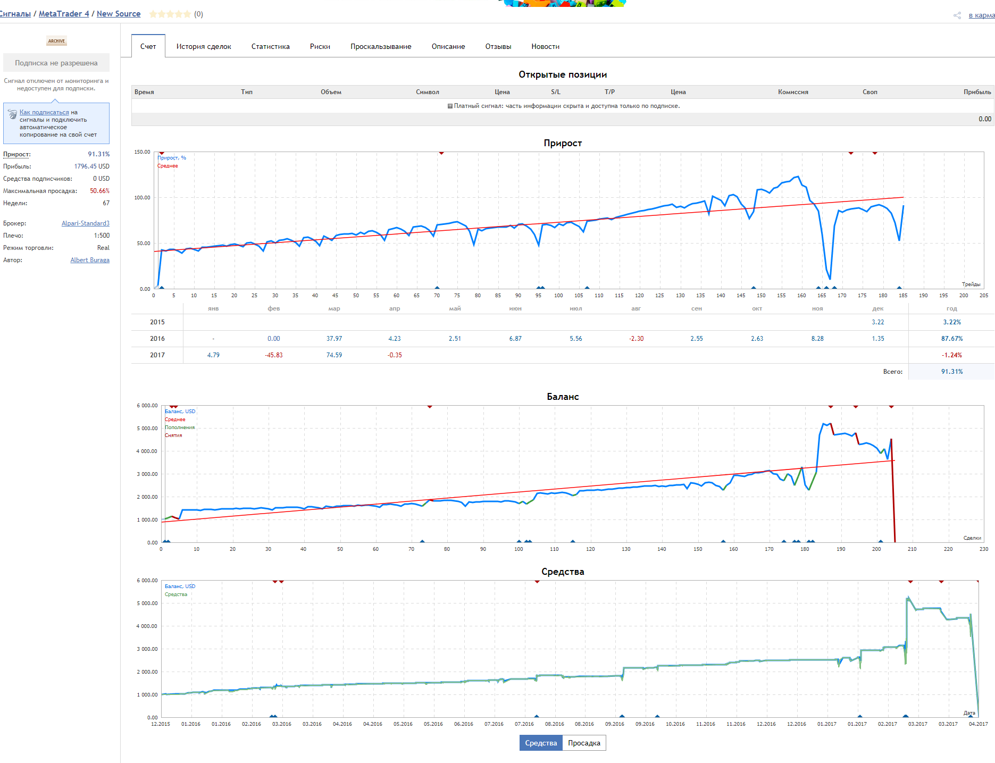Click the share icon near the page header
Image resolution: width=995 pixels, height=763 pixels.
click(x=957, y=15)
